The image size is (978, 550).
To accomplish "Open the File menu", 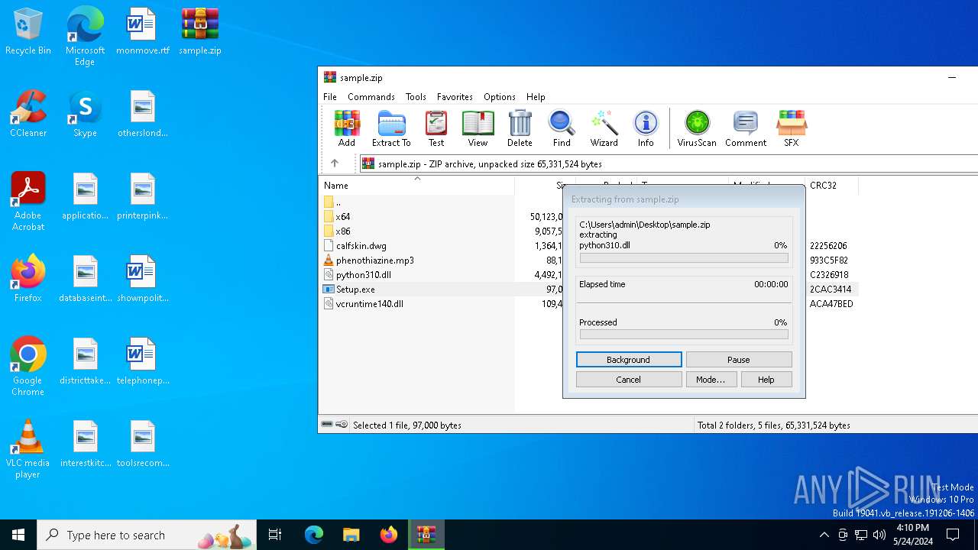I will pyautogui.click(x=330, y=97).
